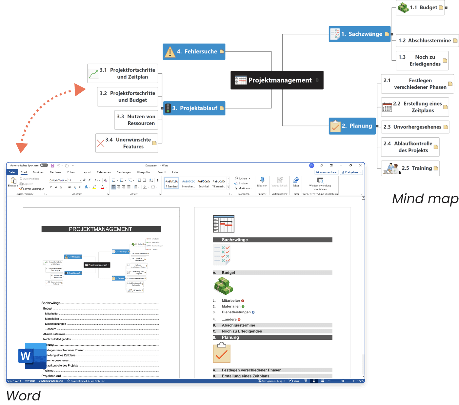Click the Freigeben share button
The width and height of the screenshot is (459, 405).
(x=351, y=172)
